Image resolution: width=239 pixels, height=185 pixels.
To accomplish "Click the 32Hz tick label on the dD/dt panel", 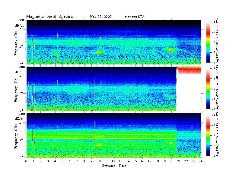I will (x=22, y=67).
